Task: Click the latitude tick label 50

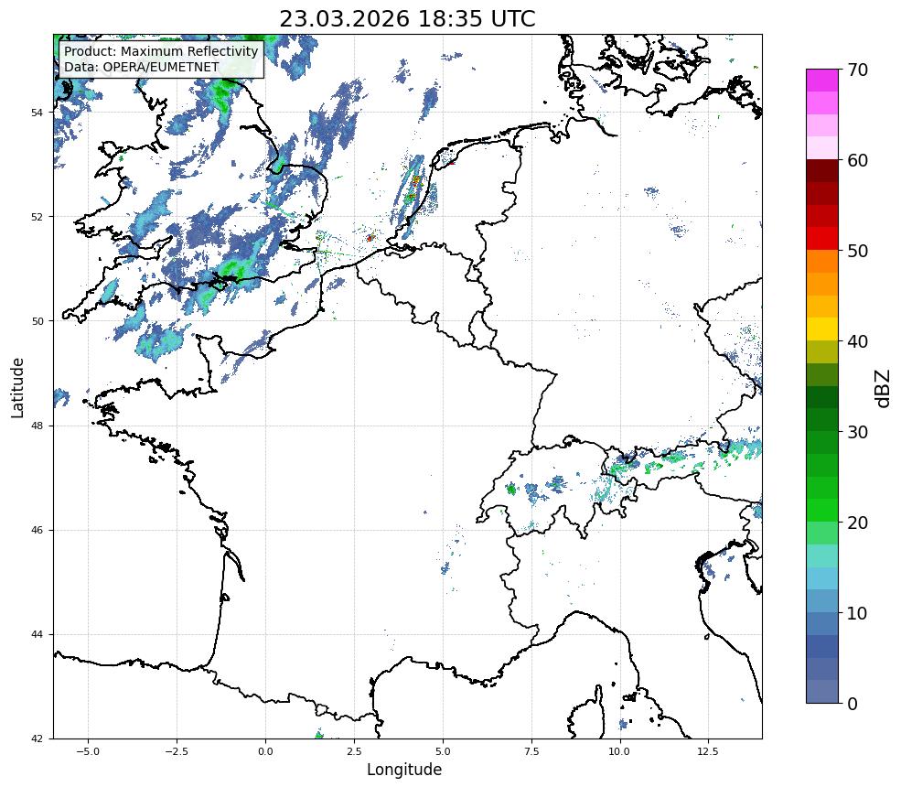Action: 37,321
